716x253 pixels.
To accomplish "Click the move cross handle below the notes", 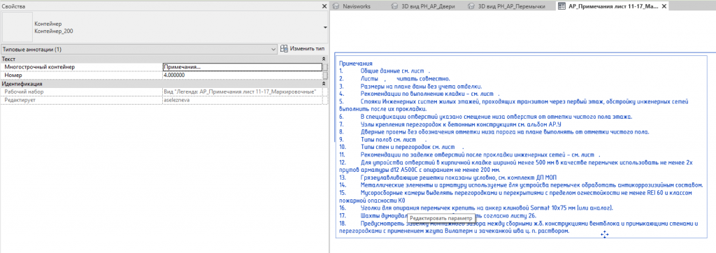I will pos(604,234).
